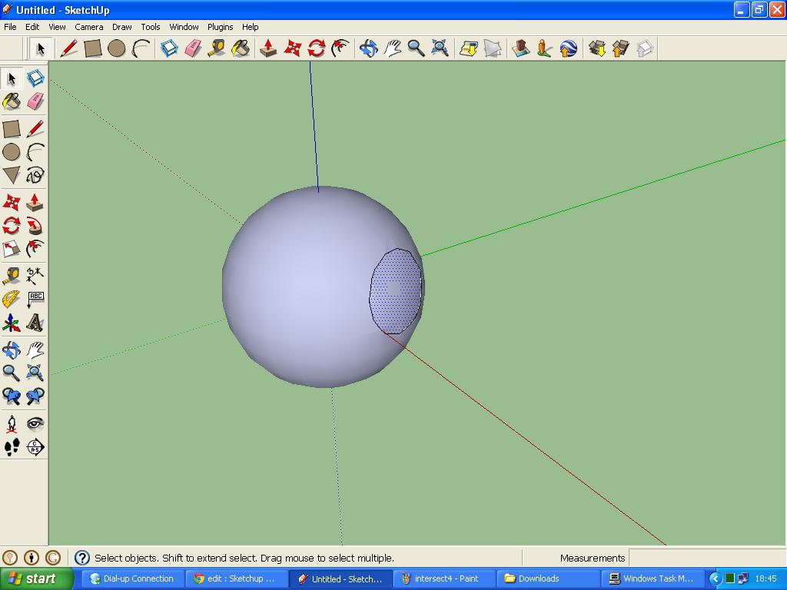
Task: Open the Draw menu
Action: pos(121,27)
